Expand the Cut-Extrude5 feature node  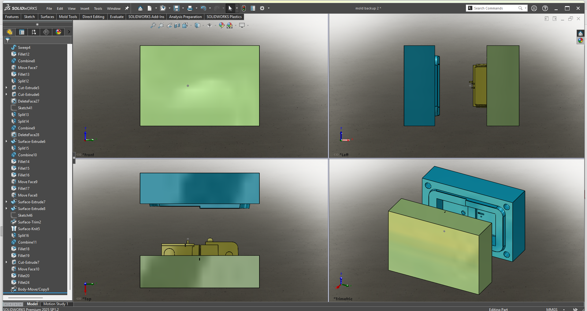[x=6, y=88]
